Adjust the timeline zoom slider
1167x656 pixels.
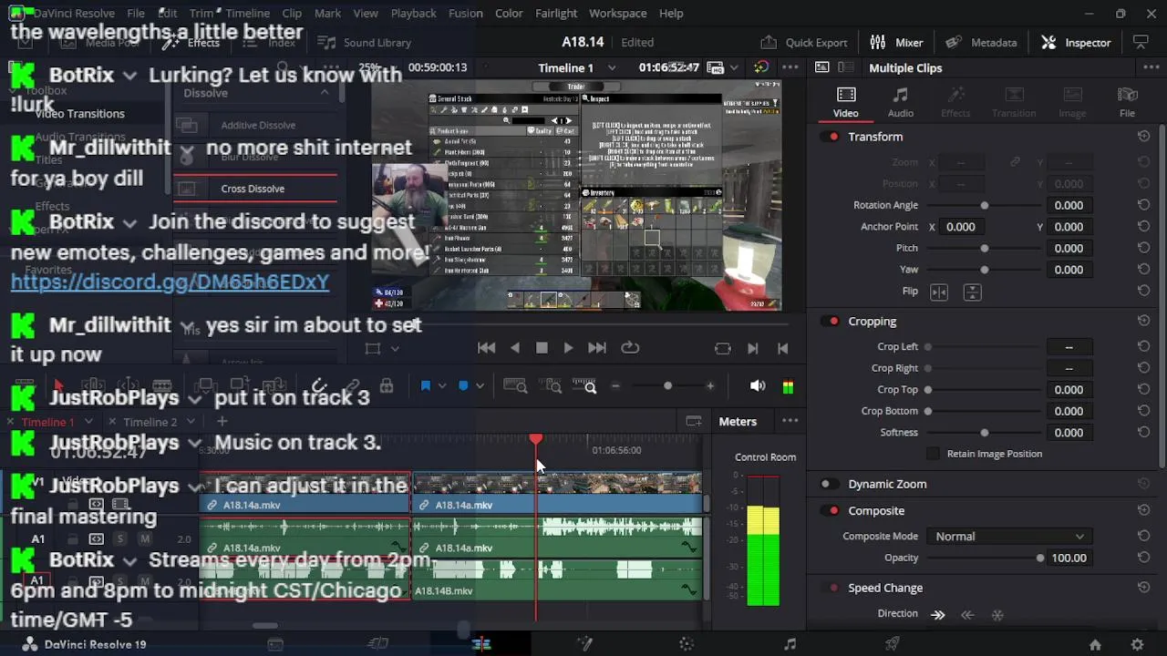(x=667, y=386)
